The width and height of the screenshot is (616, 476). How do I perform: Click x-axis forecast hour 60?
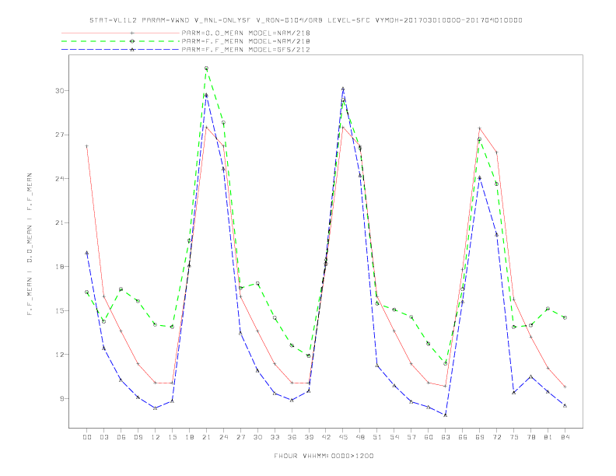pyautogui.click(x=429, y=437)
